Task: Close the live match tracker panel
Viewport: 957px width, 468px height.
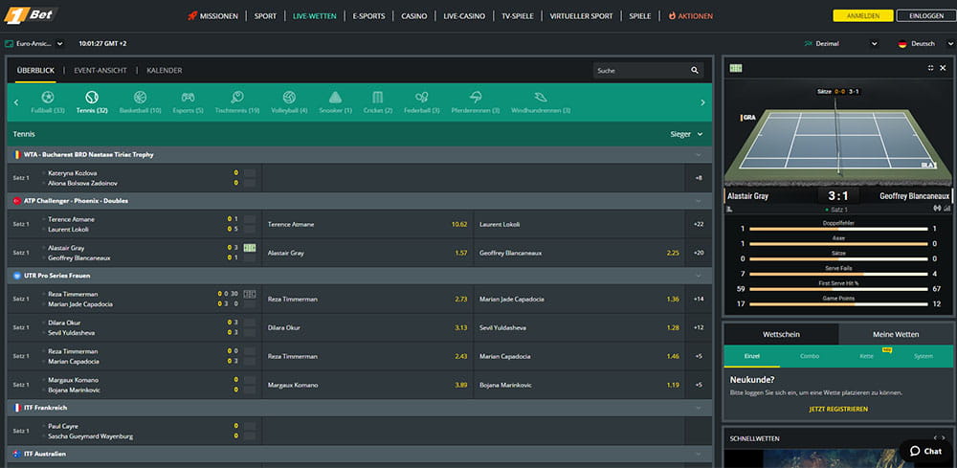Action: coord(943,68)
